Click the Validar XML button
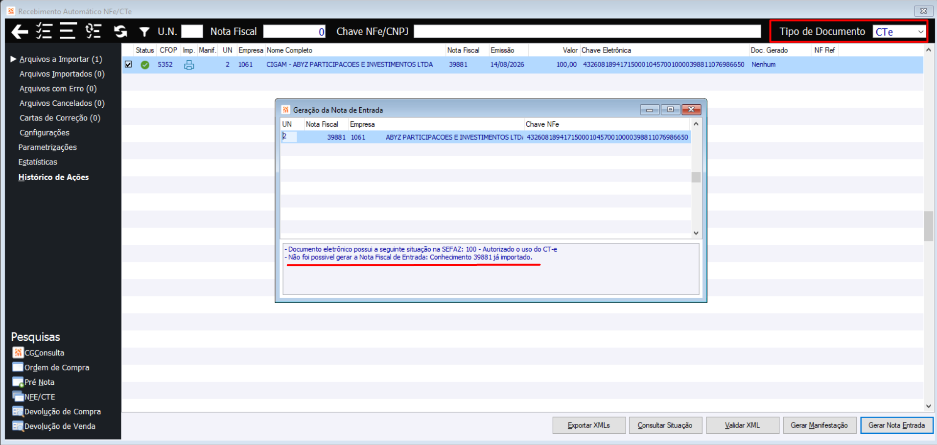The image size is (937, 445). click(x=743, y=425)
